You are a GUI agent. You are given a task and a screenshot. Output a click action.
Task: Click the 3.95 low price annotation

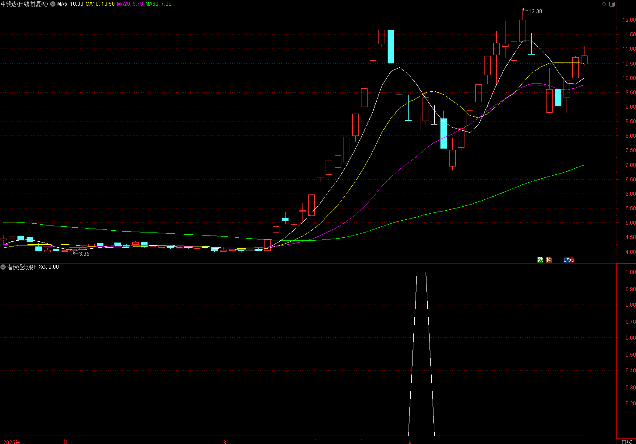coord(84,254)
